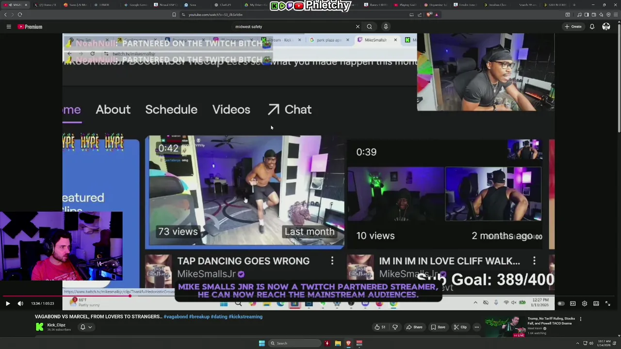Run search with magnifier button
Screen dimensions: 621x349
coord(369,27)
